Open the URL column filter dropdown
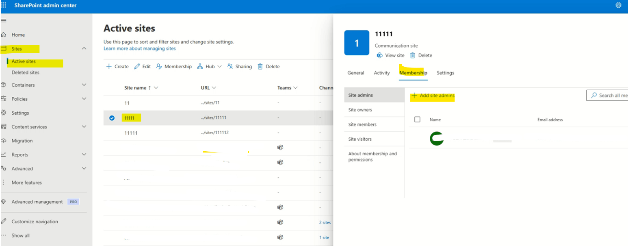628x246 pixels. pyautogui.click(x=214, y=88)
